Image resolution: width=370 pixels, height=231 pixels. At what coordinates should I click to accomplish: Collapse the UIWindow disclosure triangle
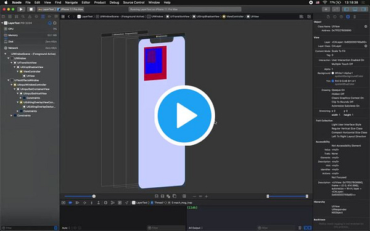pyautogui.click(x=8, y=59)
